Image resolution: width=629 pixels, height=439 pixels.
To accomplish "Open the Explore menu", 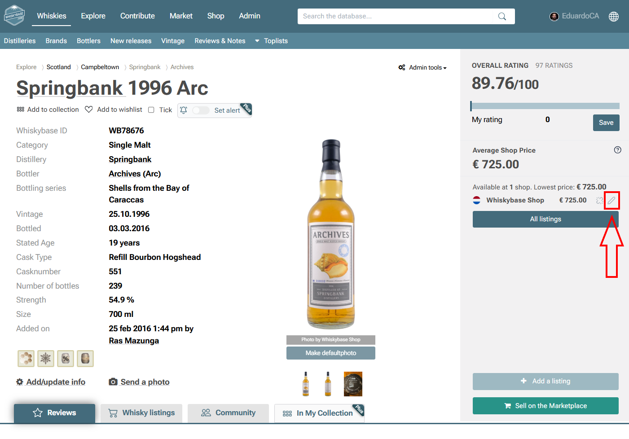I will point(93,16).
